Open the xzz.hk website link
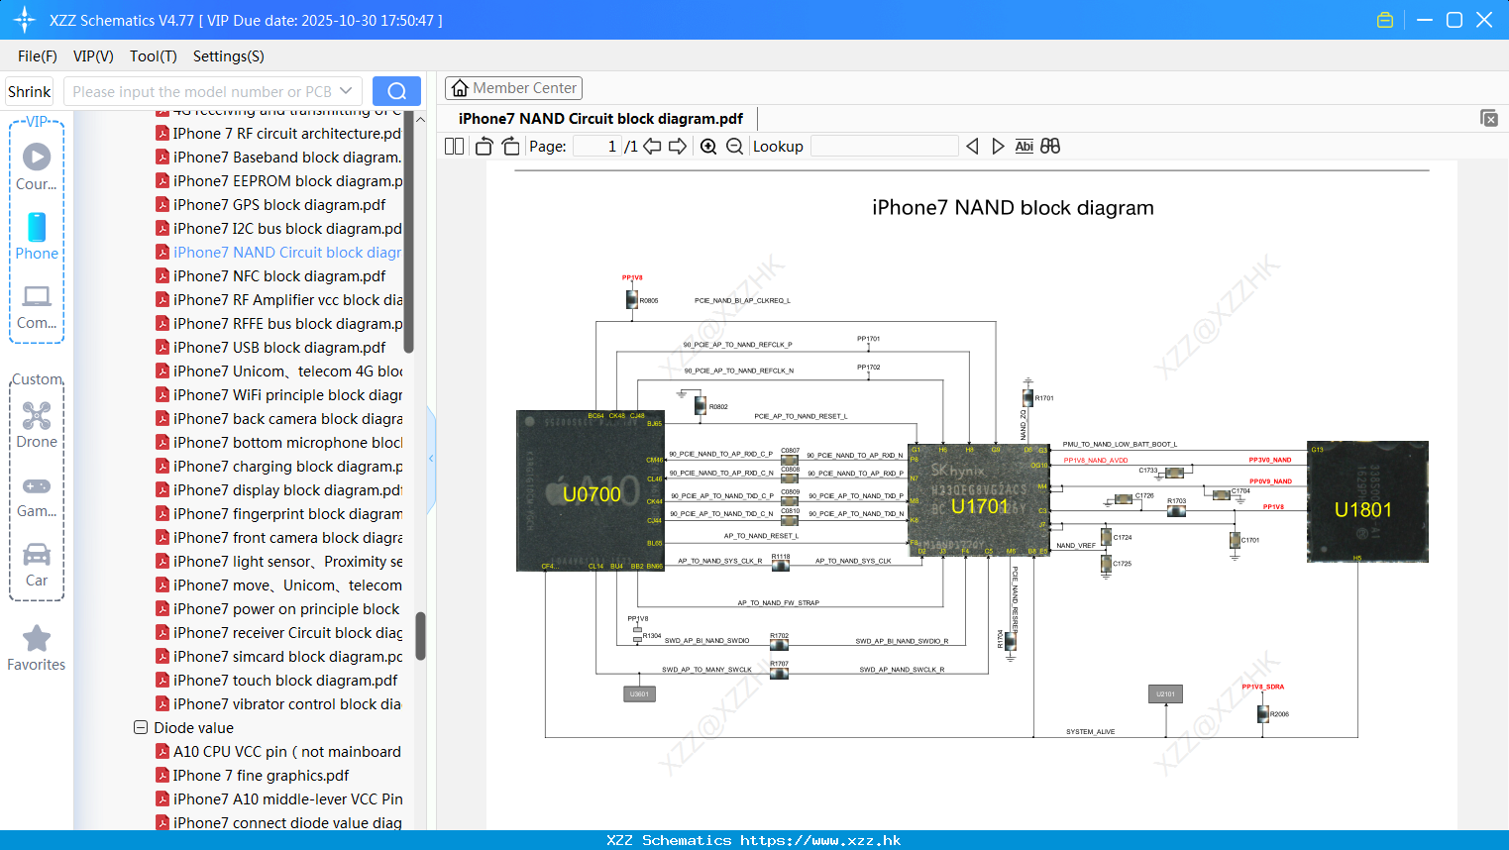 (x=820, y=840)
